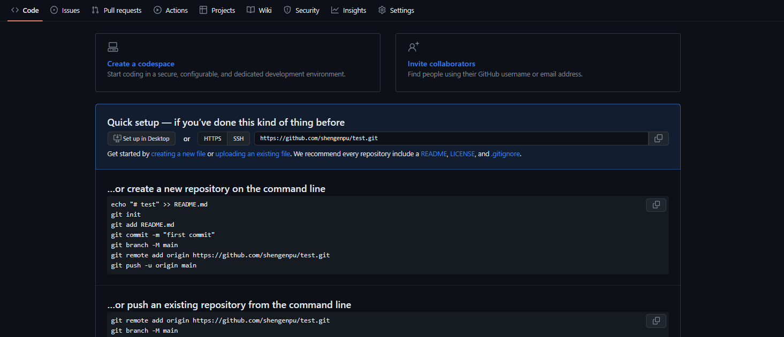Open the Projects tab

click(x=217, y=10)
